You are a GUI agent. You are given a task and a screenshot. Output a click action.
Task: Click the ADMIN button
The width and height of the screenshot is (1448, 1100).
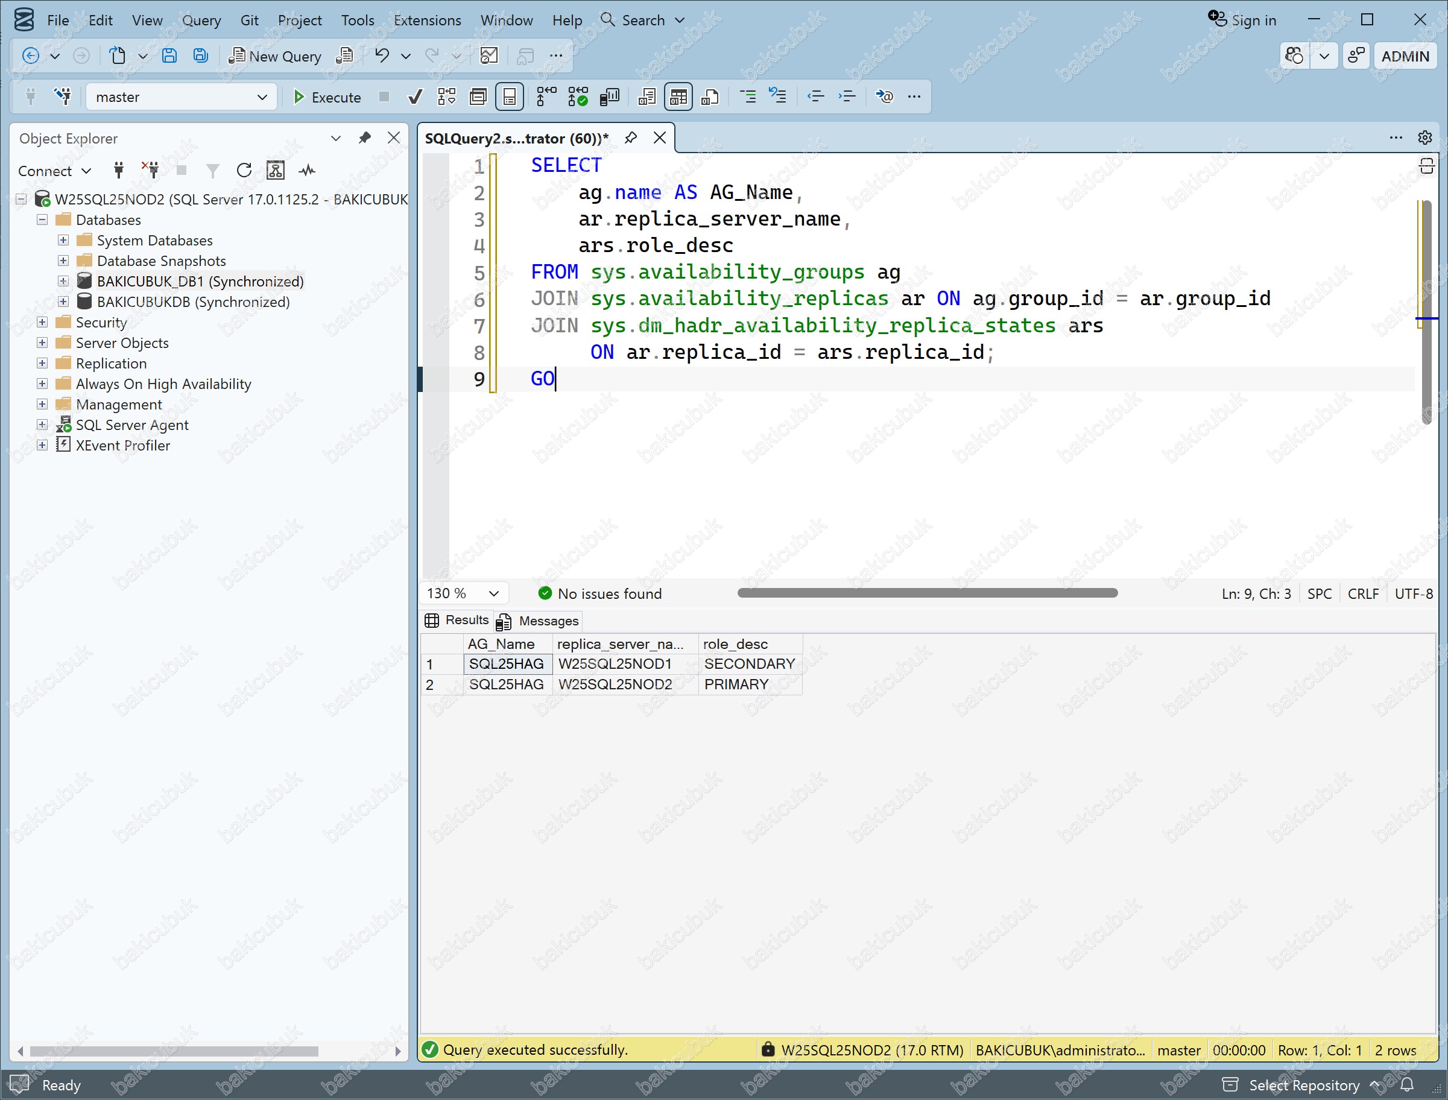(x=1405, y=56)
